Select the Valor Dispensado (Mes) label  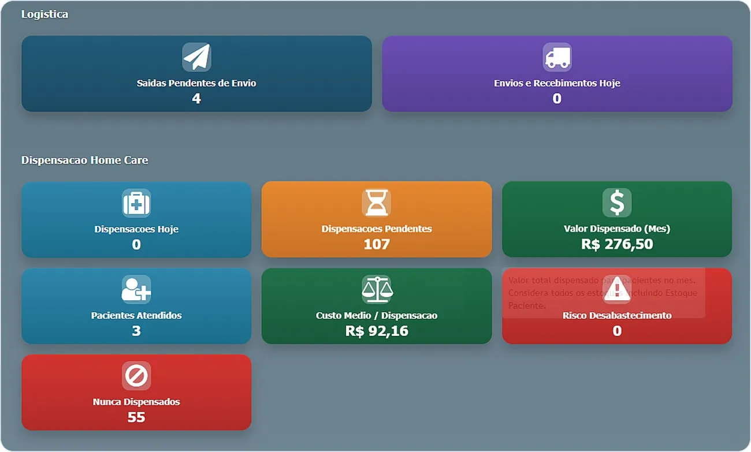617,229
